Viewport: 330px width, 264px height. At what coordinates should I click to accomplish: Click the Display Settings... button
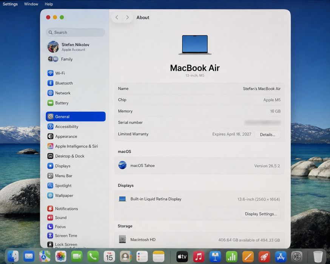261,214
